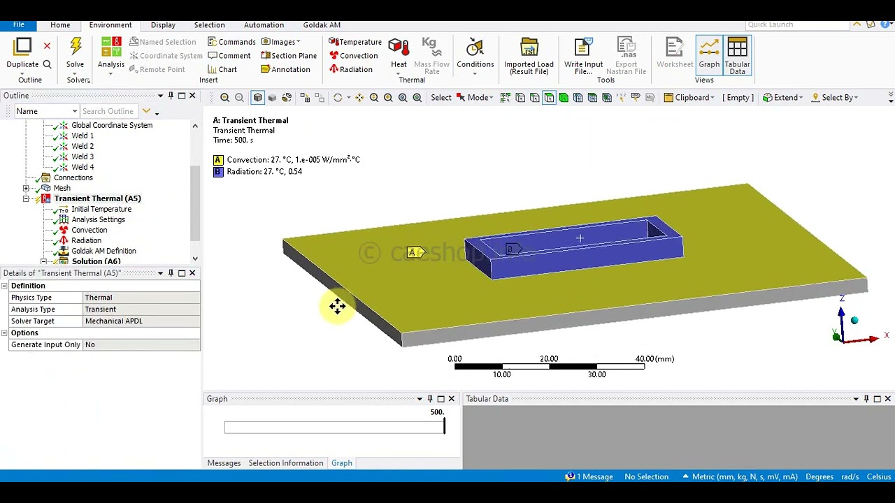Activate the Section Plane tool

(x=289, y=56)
